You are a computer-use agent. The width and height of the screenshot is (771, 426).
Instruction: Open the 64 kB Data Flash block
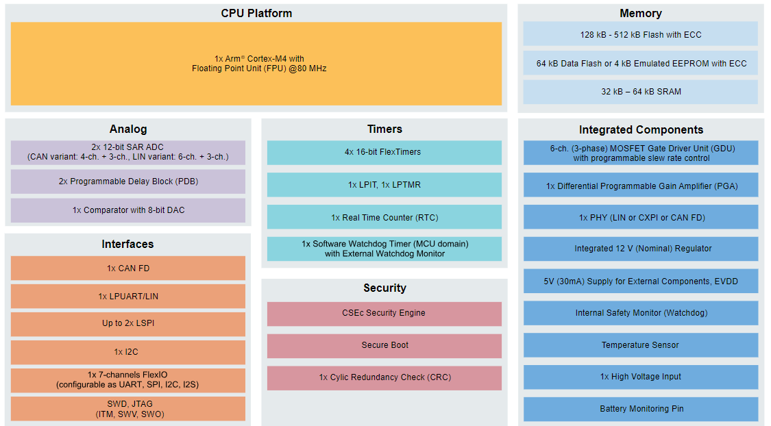[640, 62]
